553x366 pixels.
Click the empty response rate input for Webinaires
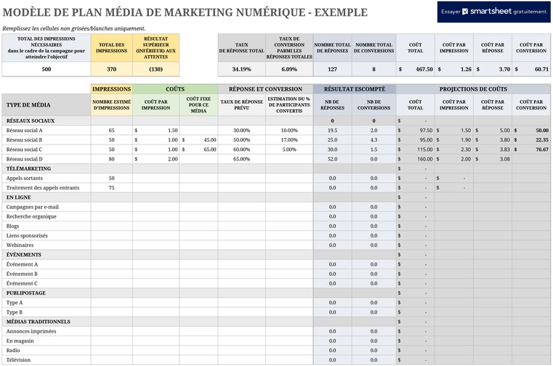(x=241, y=245)
